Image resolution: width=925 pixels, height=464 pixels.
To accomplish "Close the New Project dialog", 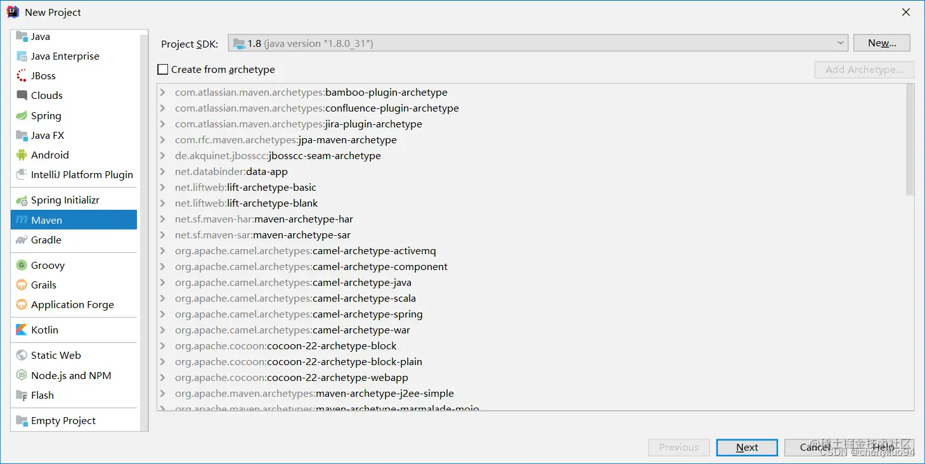I will click(x=906, y=12).
